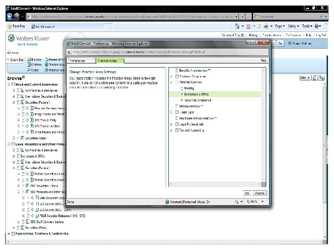Expand the Legal Professionals tree node
The image size is (334, 250).
[172, 124]
